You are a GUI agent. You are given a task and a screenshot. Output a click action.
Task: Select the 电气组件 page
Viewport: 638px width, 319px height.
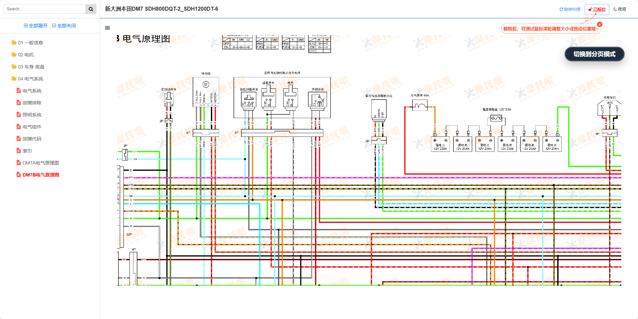coord(32,127)
